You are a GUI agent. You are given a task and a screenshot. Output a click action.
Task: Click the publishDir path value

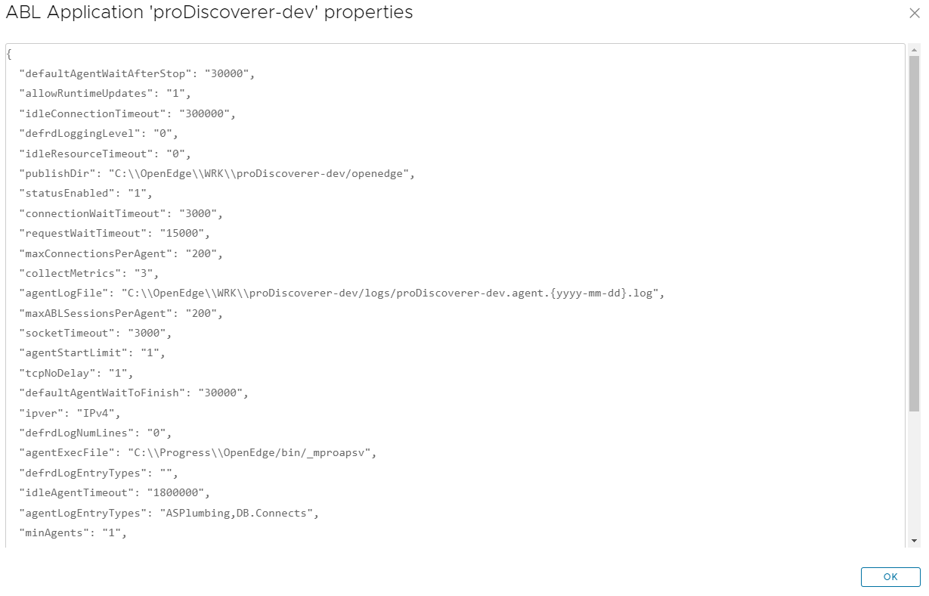(x=262, y=173)
